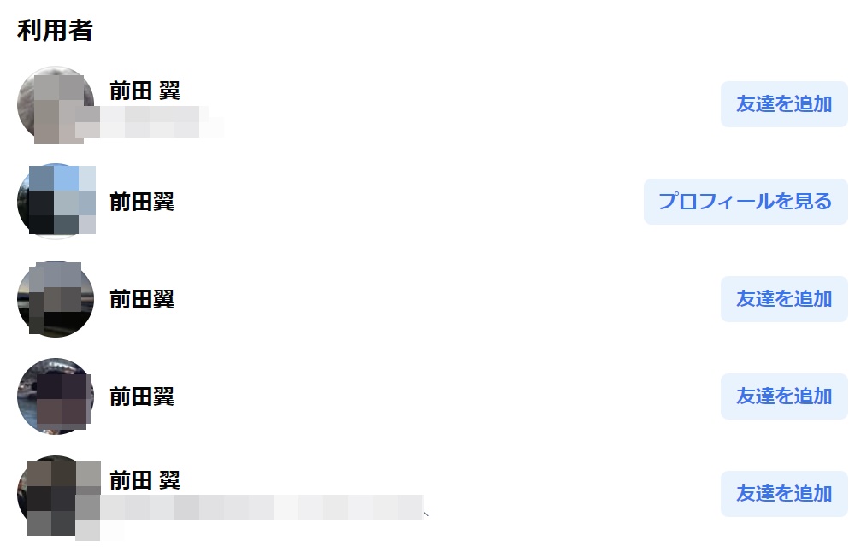The height and width of the screenshot is (552, 849).
Task: Click 友達を追加 for the fourth result
Action: [x=784, y=396]
